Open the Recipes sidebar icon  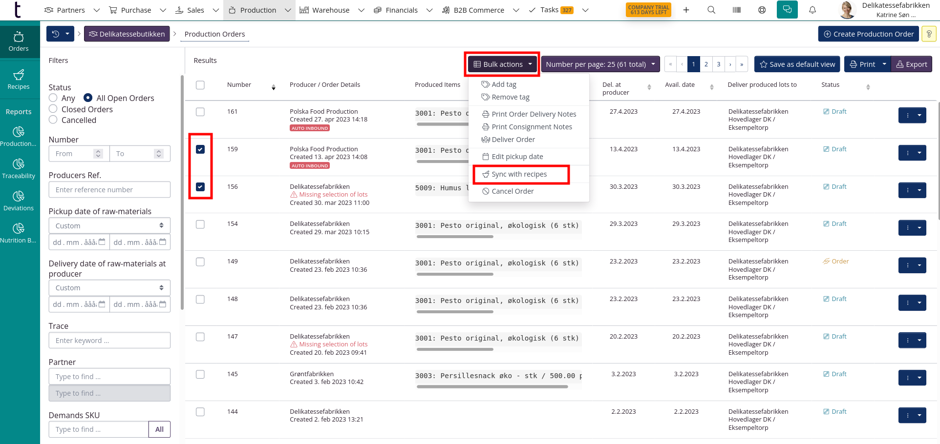(x=19, y=79)
